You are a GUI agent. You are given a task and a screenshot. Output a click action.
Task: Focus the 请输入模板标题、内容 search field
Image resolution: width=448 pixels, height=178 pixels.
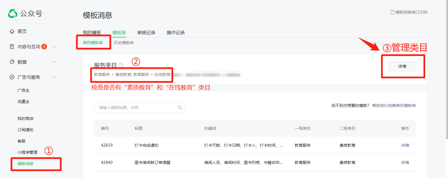click(x=140, y=107)
